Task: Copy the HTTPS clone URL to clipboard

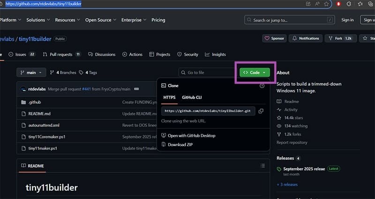Action: (x=261, y=111)
